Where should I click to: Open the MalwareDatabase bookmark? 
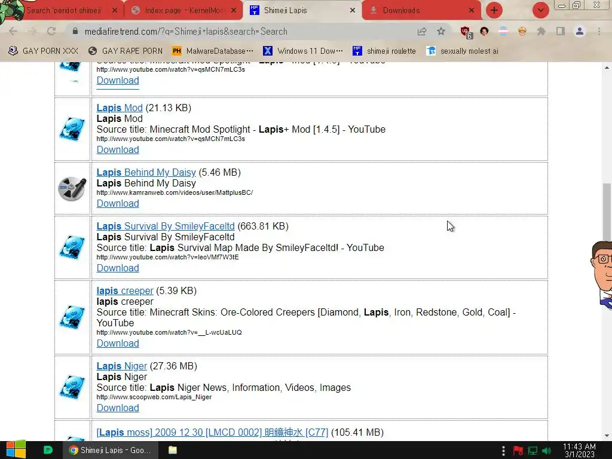[x=212, y=51]
